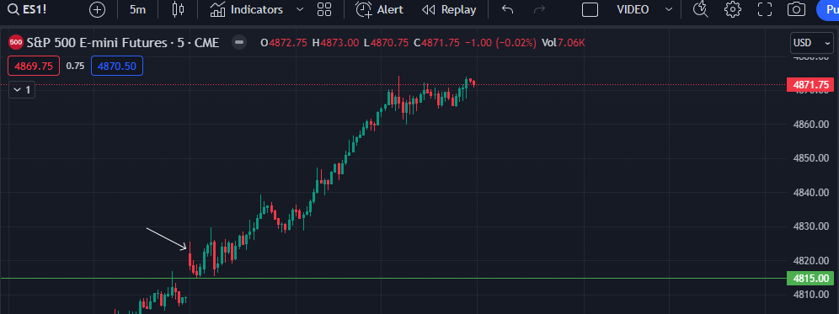Click the high value H4873.00
This screenshot has width=839, height=314.
335,43
